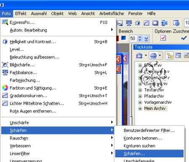Open the Auswahl menu
This screenshot has height=162, width=189.
[x=39, y=13]
